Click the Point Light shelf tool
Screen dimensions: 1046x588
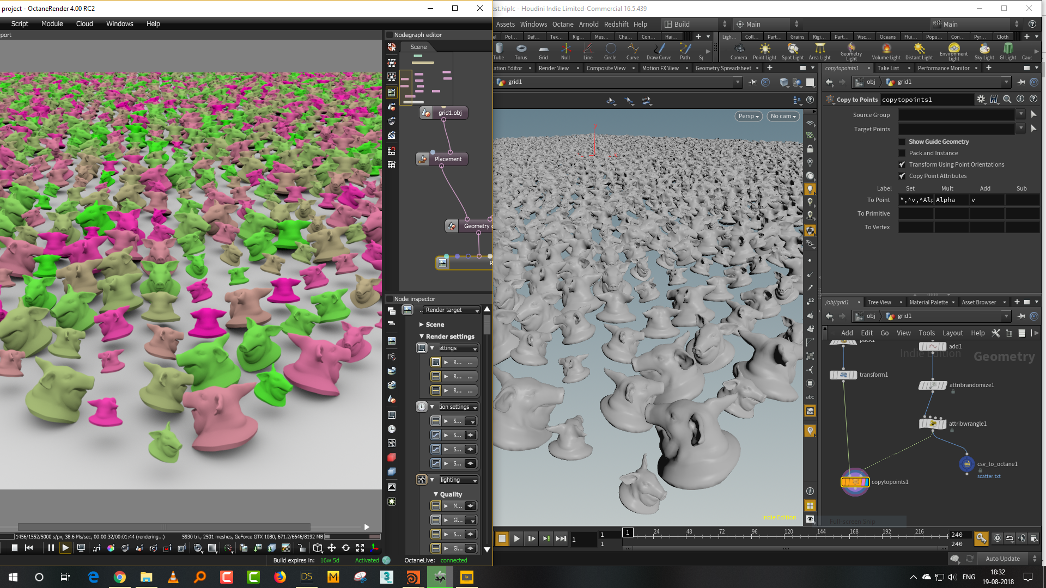(x=764, y=51)
